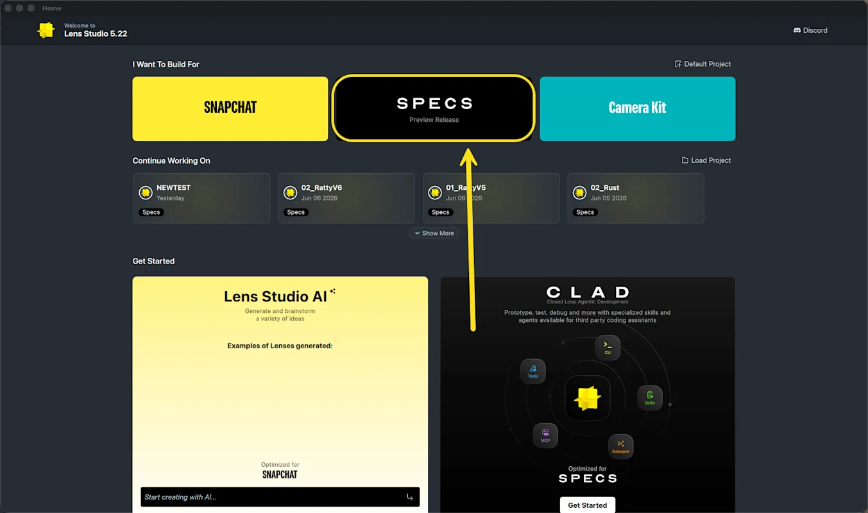The height and width of the screenshot is (513, 868).
Task: Open the NEWTEST project name
Action: coord(173,188)
